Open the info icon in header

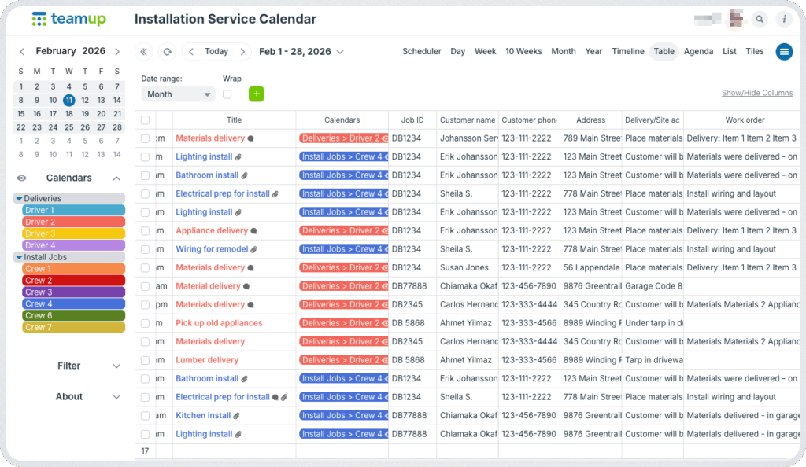784,19
